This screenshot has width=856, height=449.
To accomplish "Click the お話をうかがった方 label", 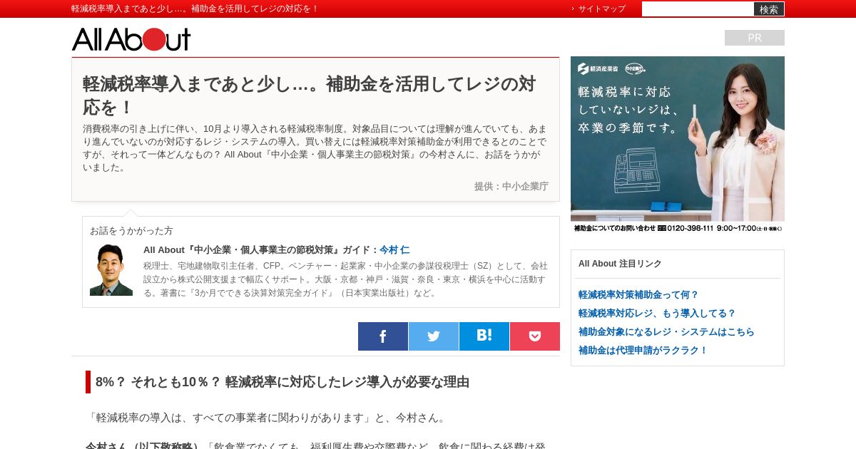I will coord(131,231).
